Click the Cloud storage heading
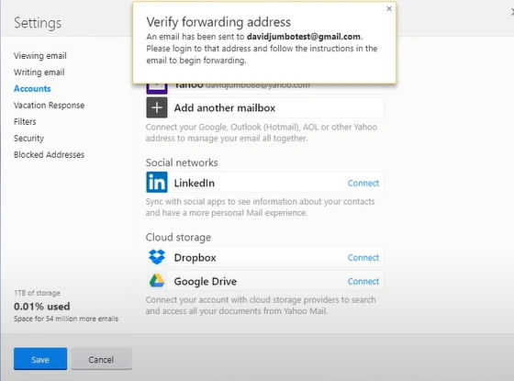The width and height of the screenshot is (514, 381). click(x=178, y=238)
